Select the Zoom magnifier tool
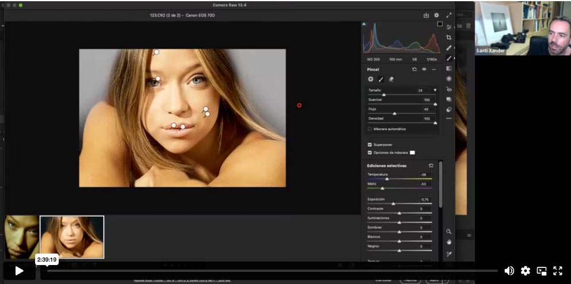This screenshot has width=571, height=284. [x=448, y=232]
